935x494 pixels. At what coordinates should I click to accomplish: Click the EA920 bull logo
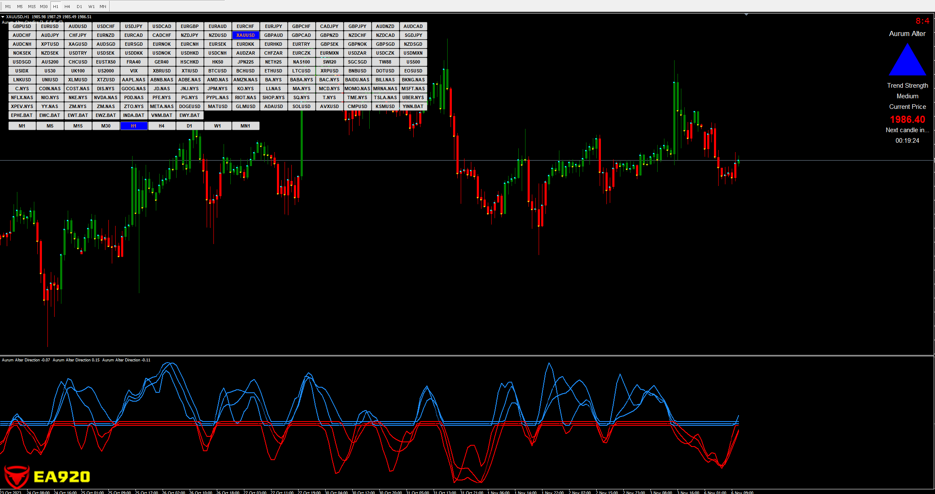16,476
